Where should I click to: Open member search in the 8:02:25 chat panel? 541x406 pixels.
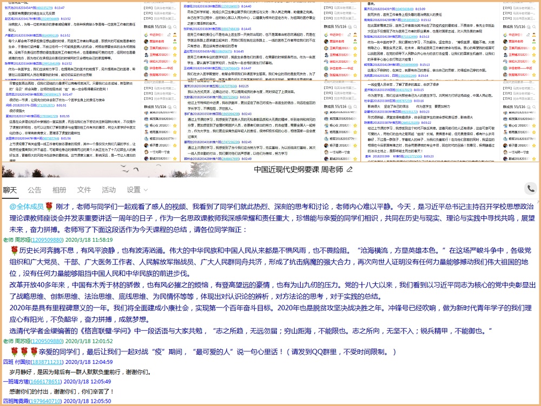pyautogui.click(x=355, y=107)
